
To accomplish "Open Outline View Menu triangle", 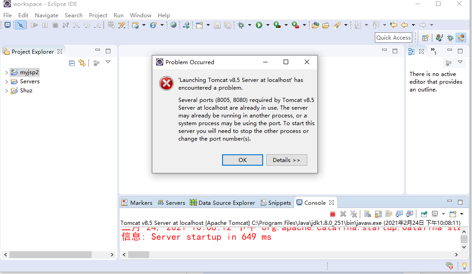I will coord(460,62).
